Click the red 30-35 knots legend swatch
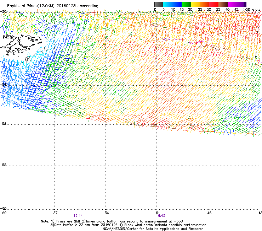262x231 pixels. (214, 4)
